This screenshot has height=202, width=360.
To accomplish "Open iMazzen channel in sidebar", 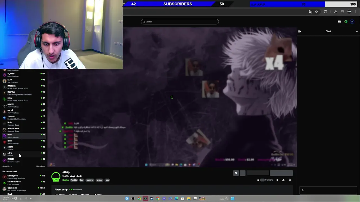I will point(24,87).
